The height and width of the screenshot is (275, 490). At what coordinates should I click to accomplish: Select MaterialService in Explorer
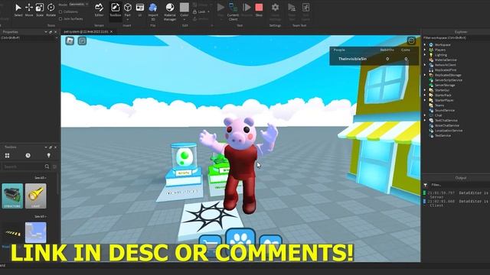pyautogui.click(x=446, y=60)
